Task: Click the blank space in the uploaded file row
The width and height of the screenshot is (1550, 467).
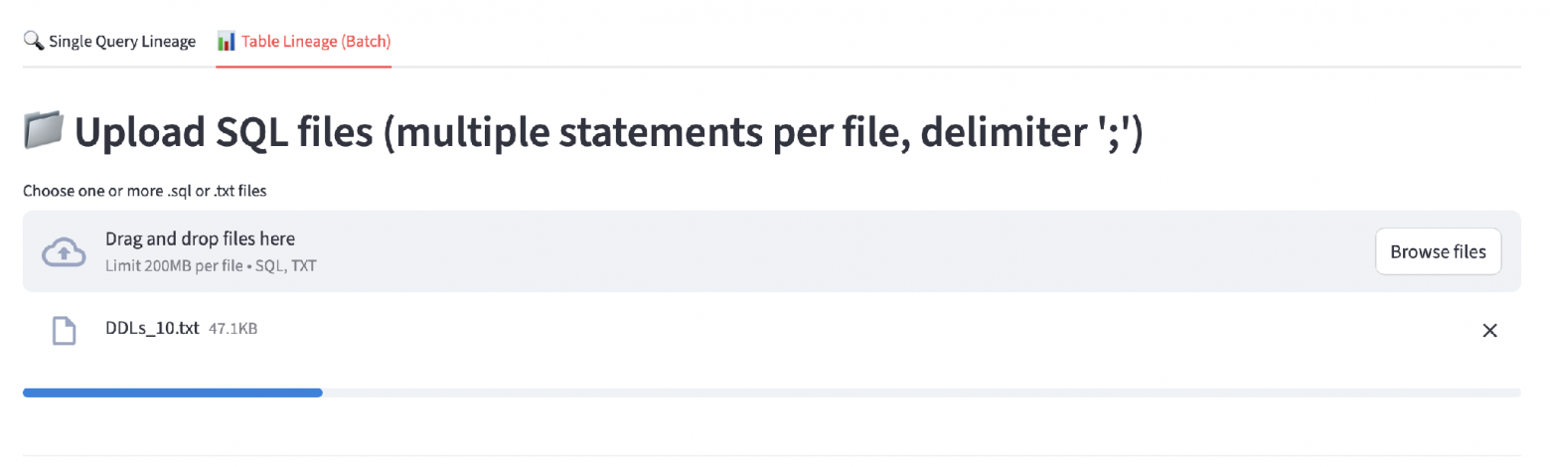Action: pos(864,331)
